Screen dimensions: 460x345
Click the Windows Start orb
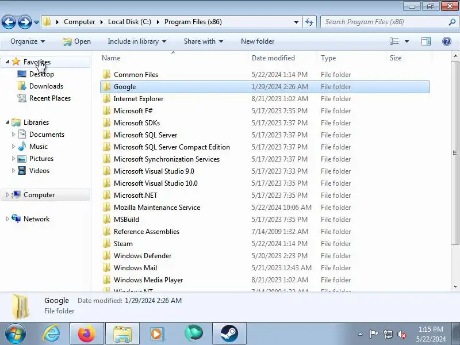(15, 333)
